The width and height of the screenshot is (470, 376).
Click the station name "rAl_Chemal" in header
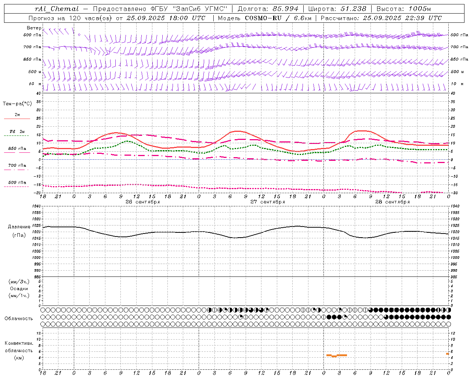(57, 9)
